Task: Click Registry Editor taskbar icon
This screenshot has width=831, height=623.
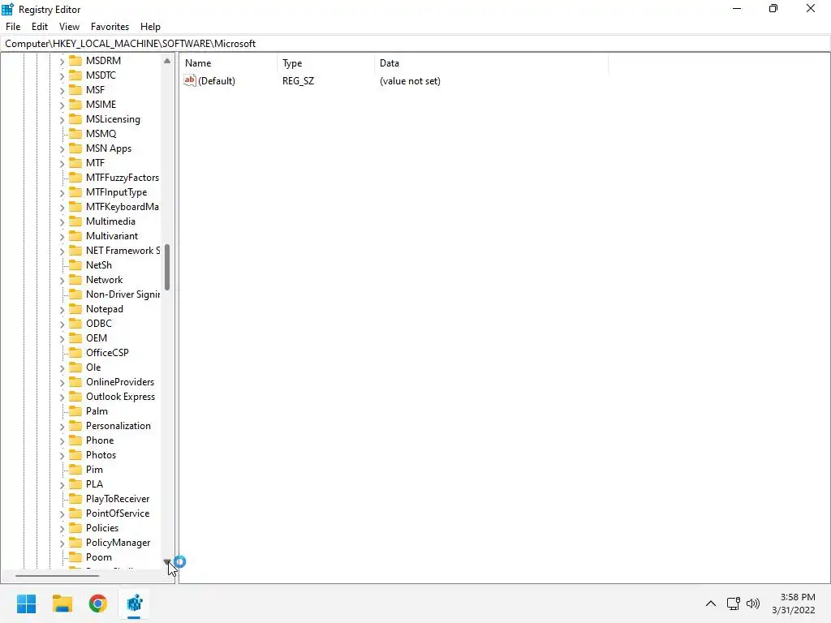Action: [x=134, y=604]
